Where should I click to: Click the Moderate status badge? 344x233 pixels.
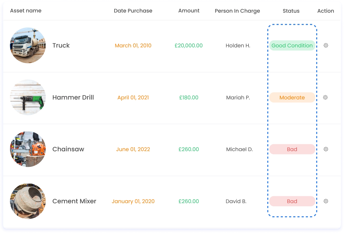pos(292,98)
